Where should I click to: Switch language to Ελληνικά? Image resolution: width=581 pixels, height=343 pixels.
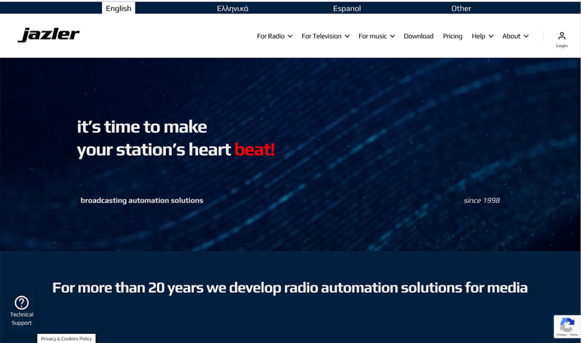coord(233,8)
